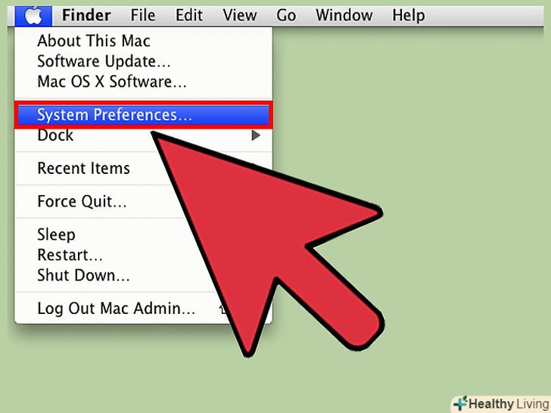This screenshot has height=413, width=551.
Task: Select Log Out Mac Admin
Action: coord(116,309)
